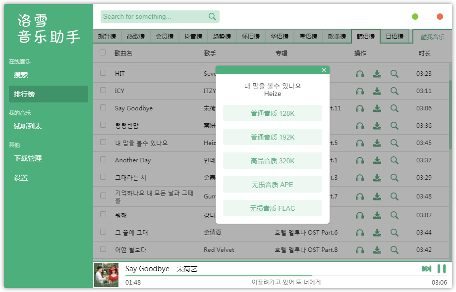Viewport: 456px width, 292px height.
Task: Click download icon for Another Day row
Action: (377, 160)
